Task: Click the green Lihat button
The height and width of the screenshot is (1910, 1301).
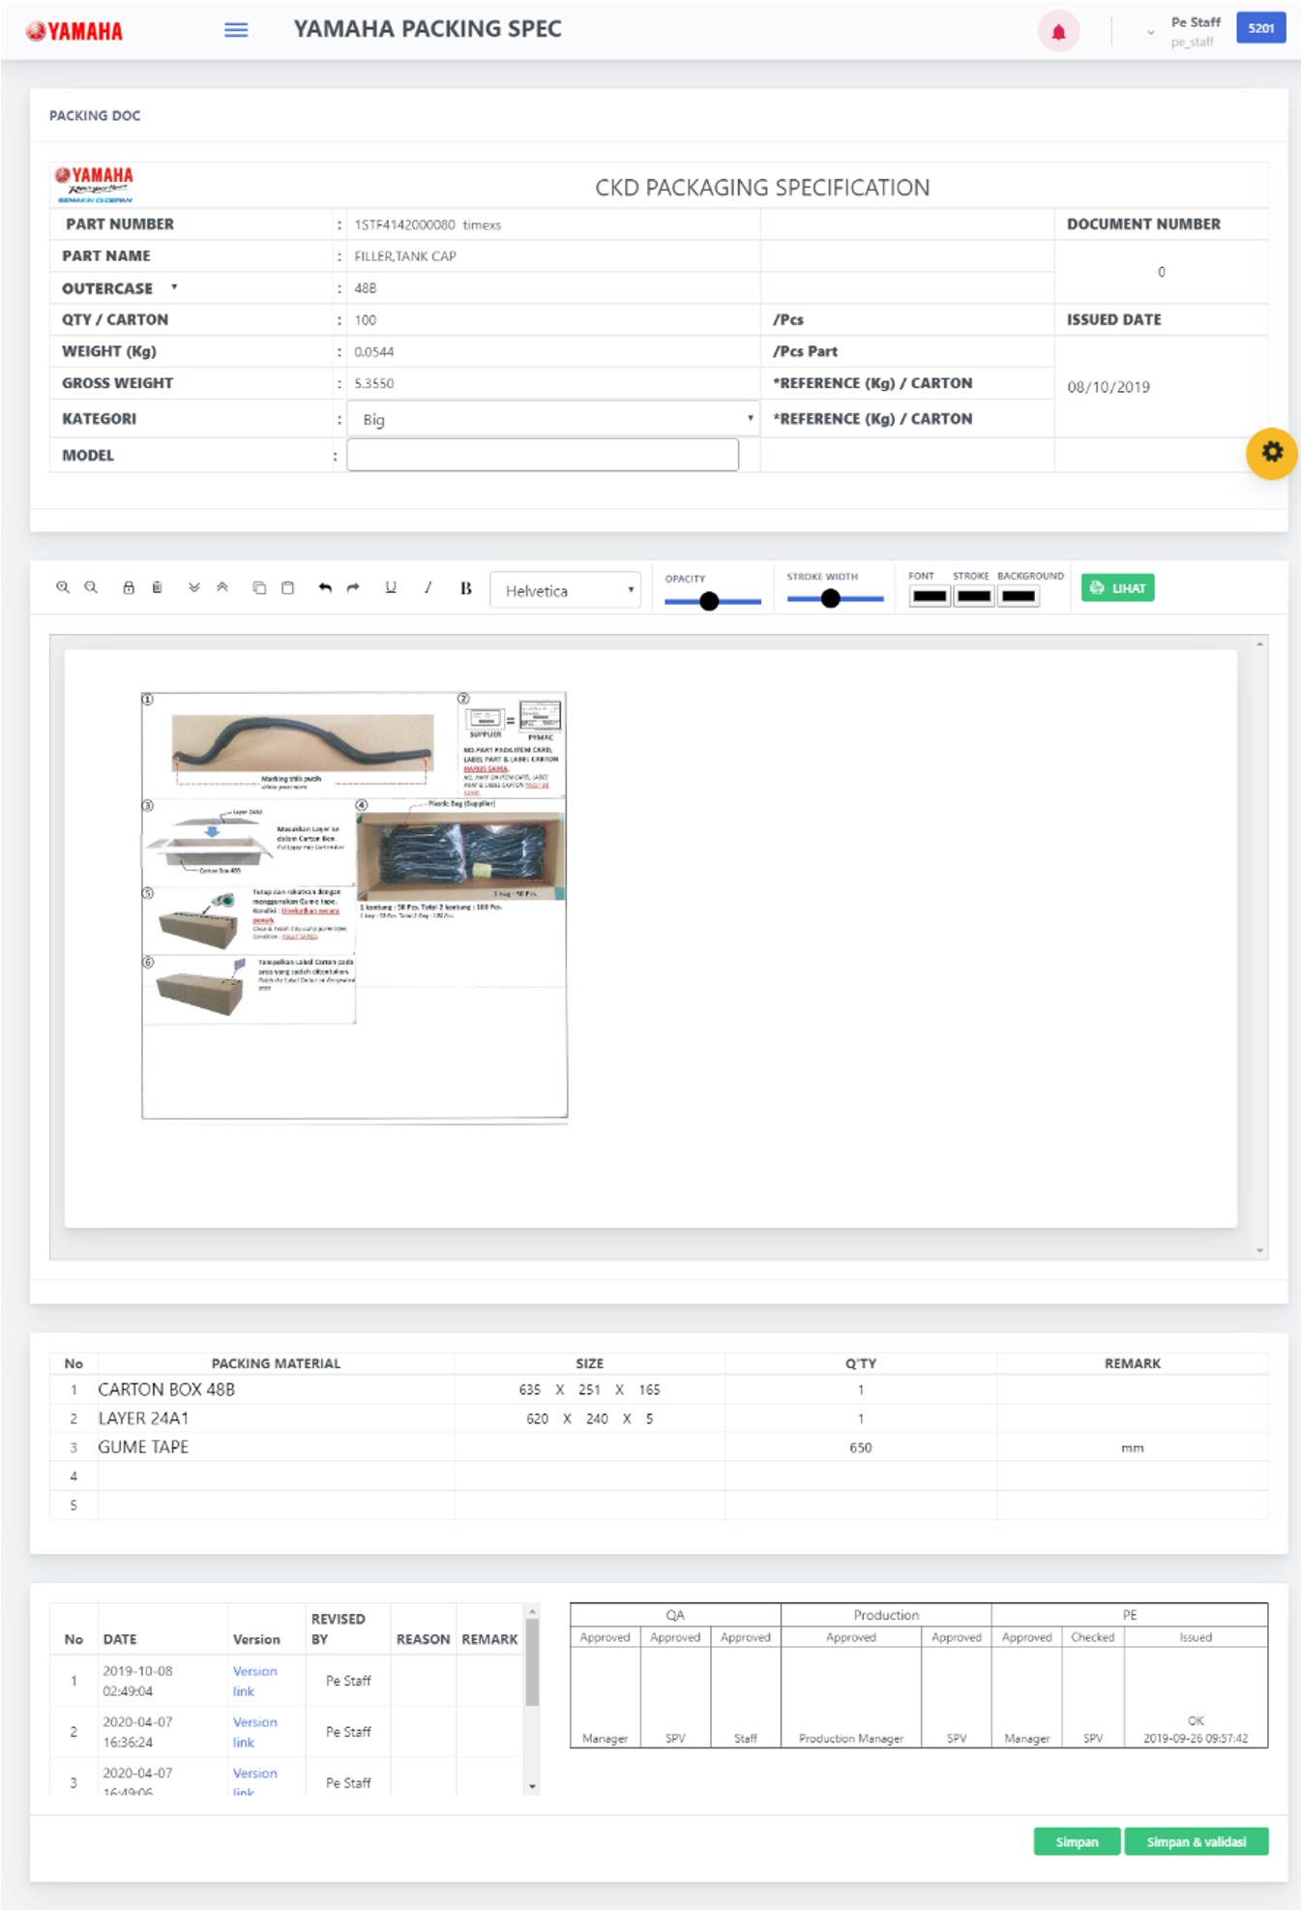Action: (x=1117, y=588)
